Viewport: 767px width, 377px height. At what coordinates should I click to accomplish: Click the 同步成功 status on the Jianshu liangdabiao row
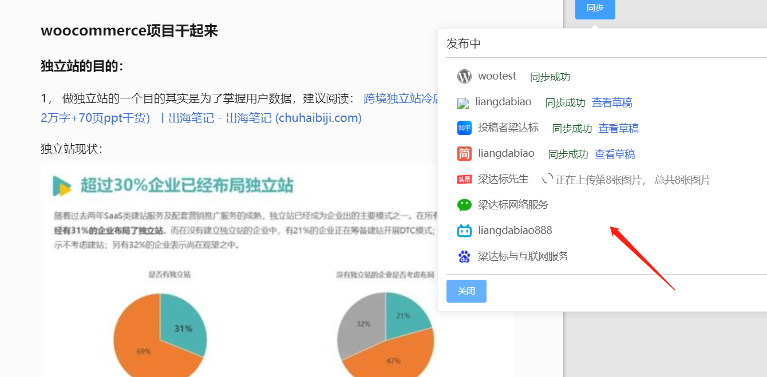point(568,154)
